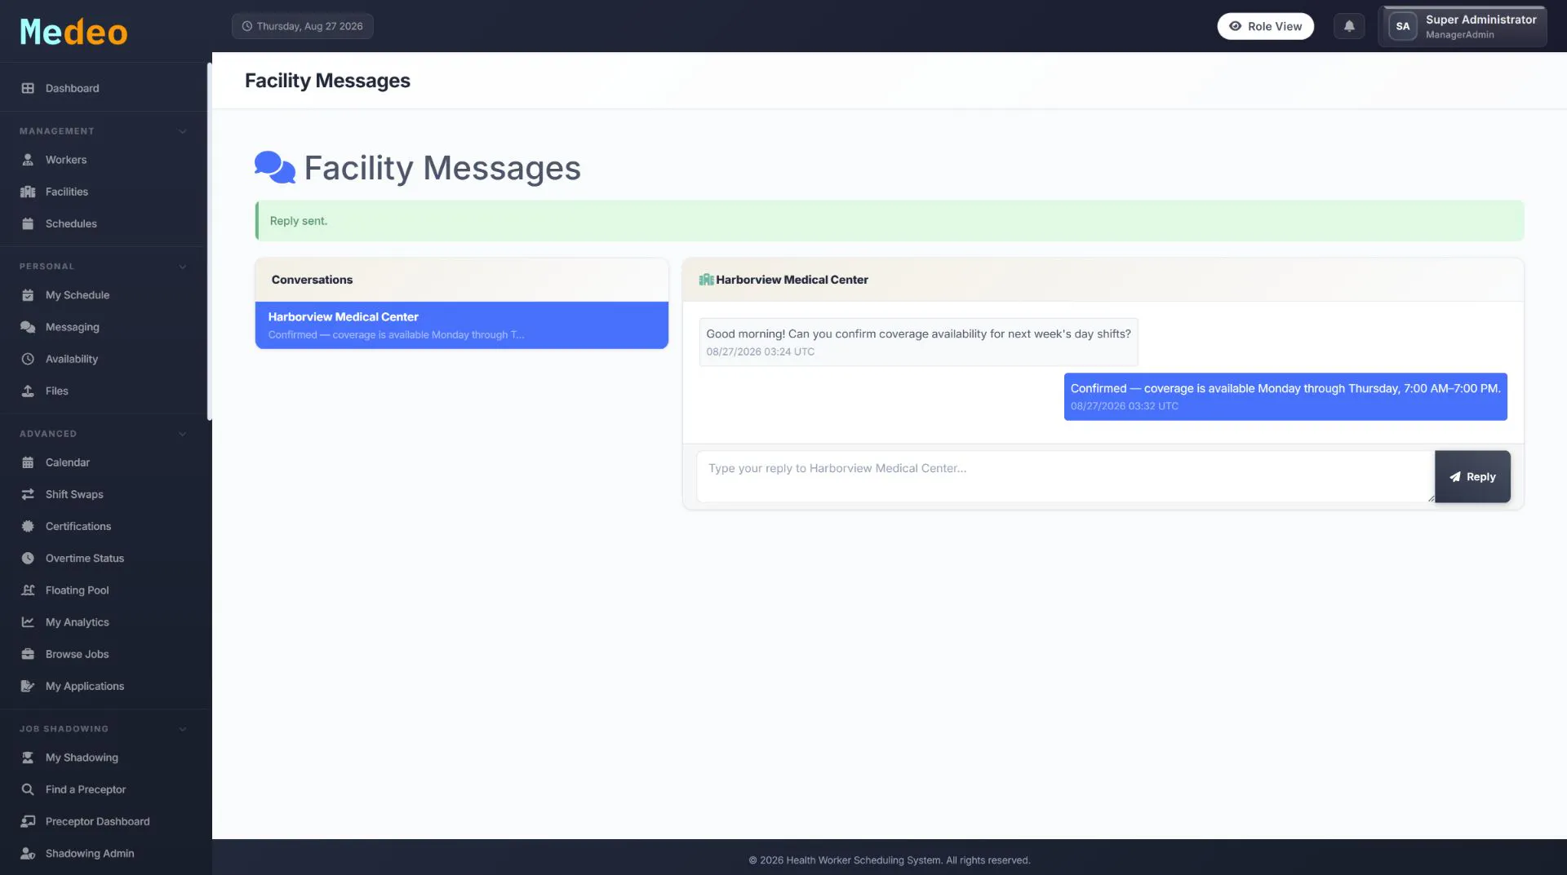
Task: Click the hospital icon beside Harborview header
Action: tap(706, 280)
